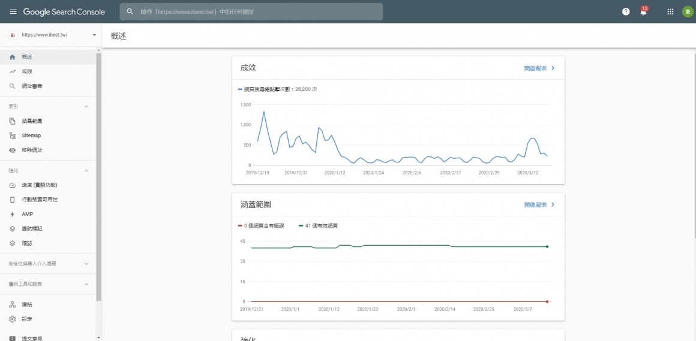Click the 41 個有效網頁 legend
Screen dimensions: 696x341
(318, 226)
